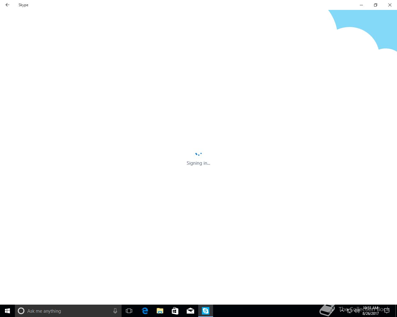Open the People icon in system tray
The image size is (397, 317).
331,311
